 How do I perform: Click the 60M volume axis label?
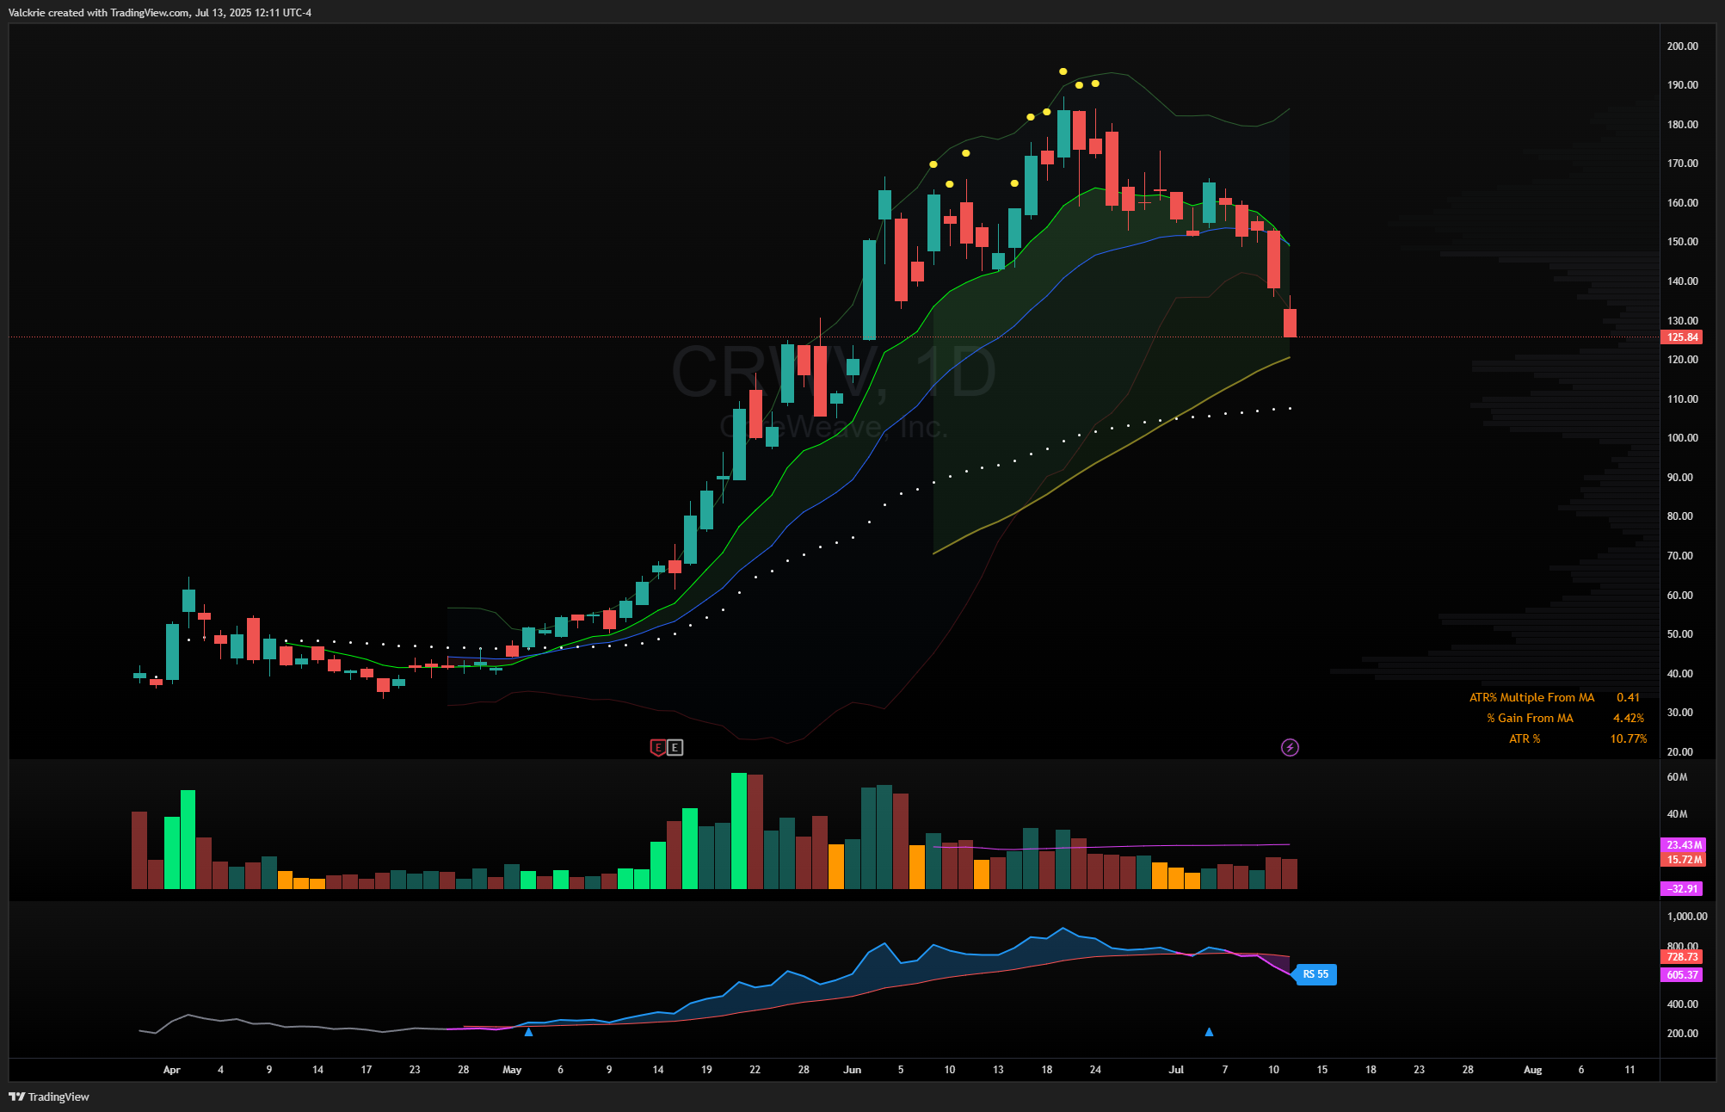point(1677,777)
